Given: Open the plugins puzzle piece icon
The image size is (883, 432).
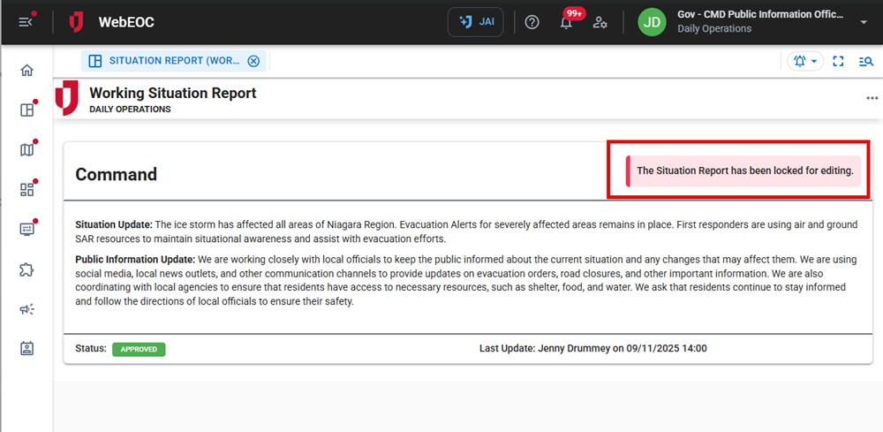Looking at the screenshot, I should (26, 269).
